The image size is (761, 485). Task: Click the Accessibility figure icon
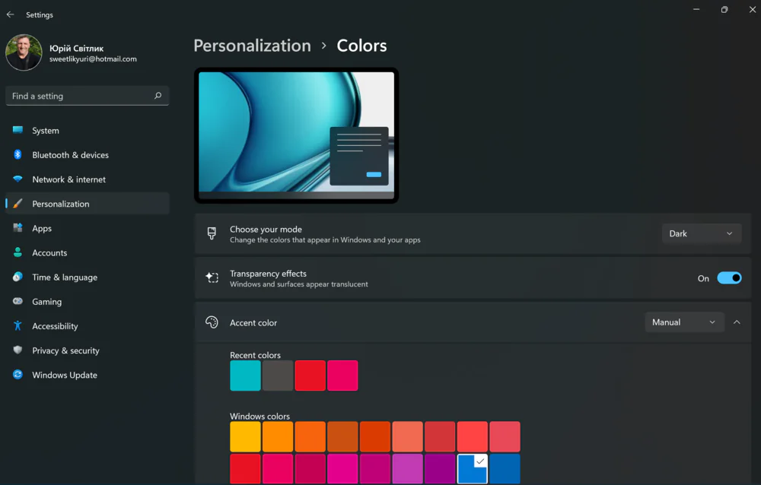click(18, 326)
